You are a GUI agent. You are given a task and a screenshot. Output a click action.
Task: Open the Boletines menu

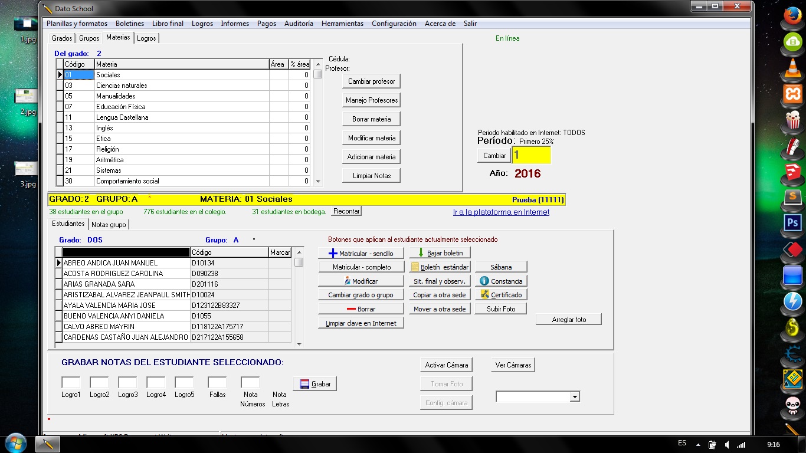[x=130, y=24]
